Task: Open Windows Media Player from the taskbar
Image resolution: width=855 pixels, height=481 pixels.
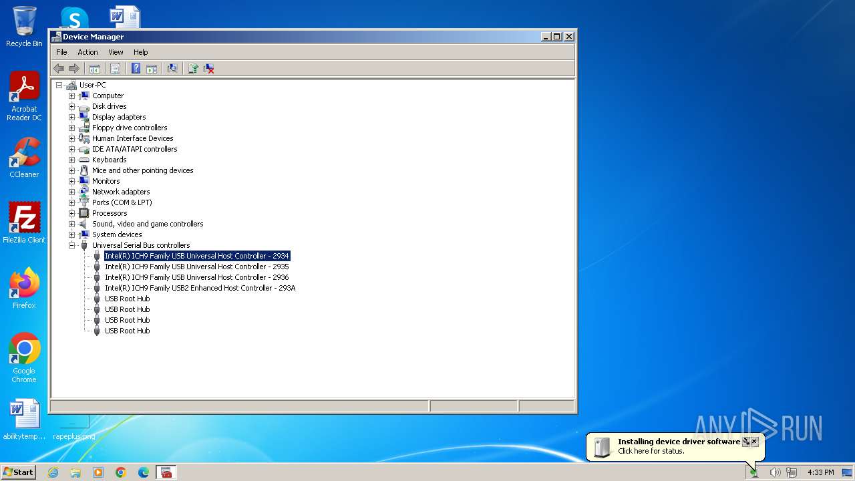Action: [98, 472]
